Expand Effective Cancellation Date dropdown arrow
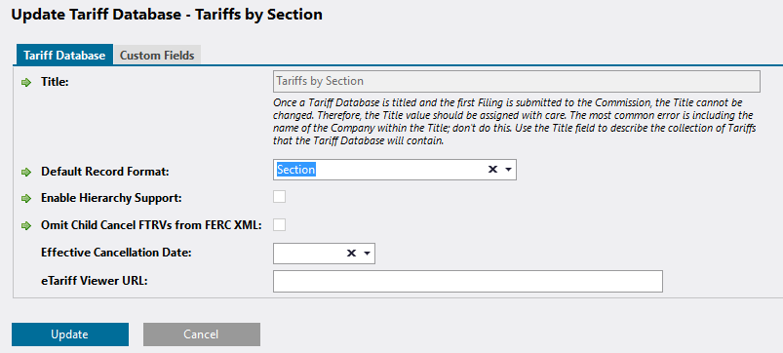 (x=367, y=254)
